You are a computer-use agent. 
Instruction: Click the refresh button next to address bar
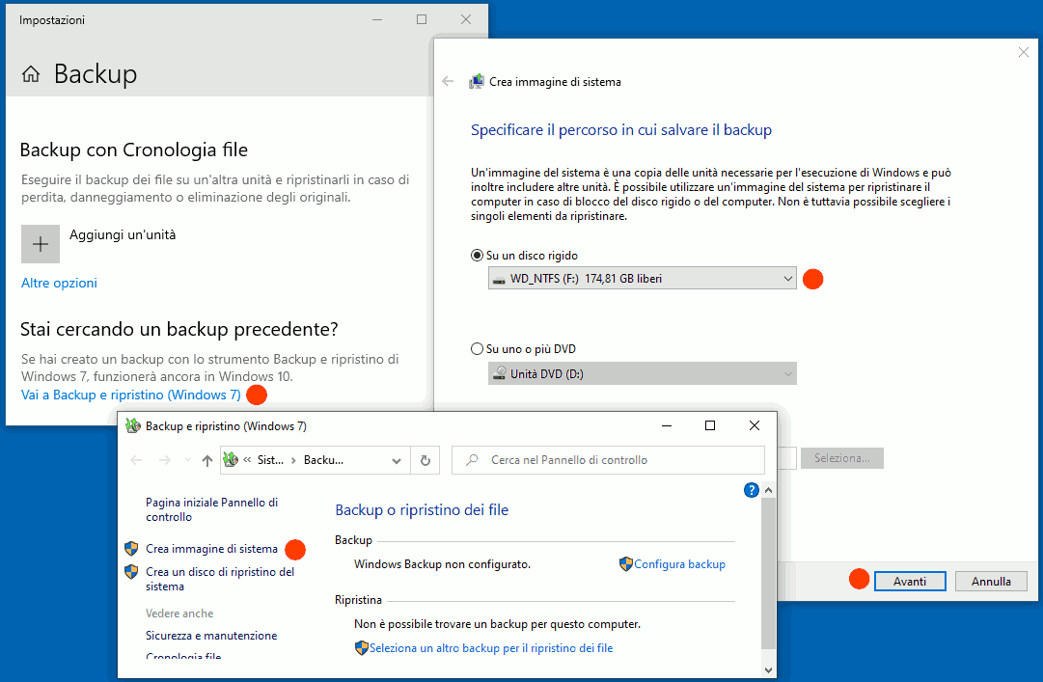(425, 460)
